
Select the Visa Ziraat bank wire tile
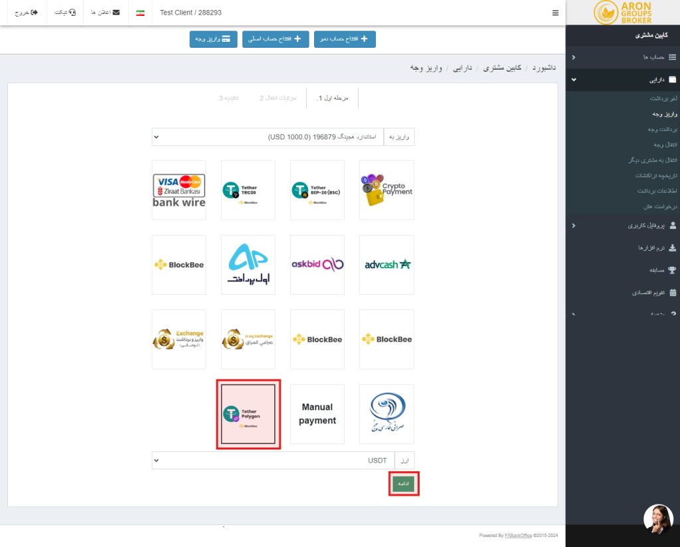(179, 191)
